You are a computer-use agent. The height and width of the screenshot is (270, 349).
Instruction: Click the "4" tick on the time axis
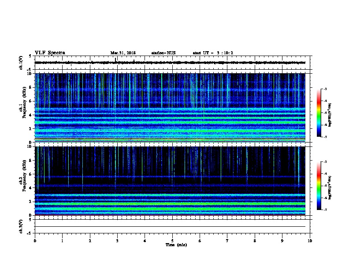(x=145, y=241)
